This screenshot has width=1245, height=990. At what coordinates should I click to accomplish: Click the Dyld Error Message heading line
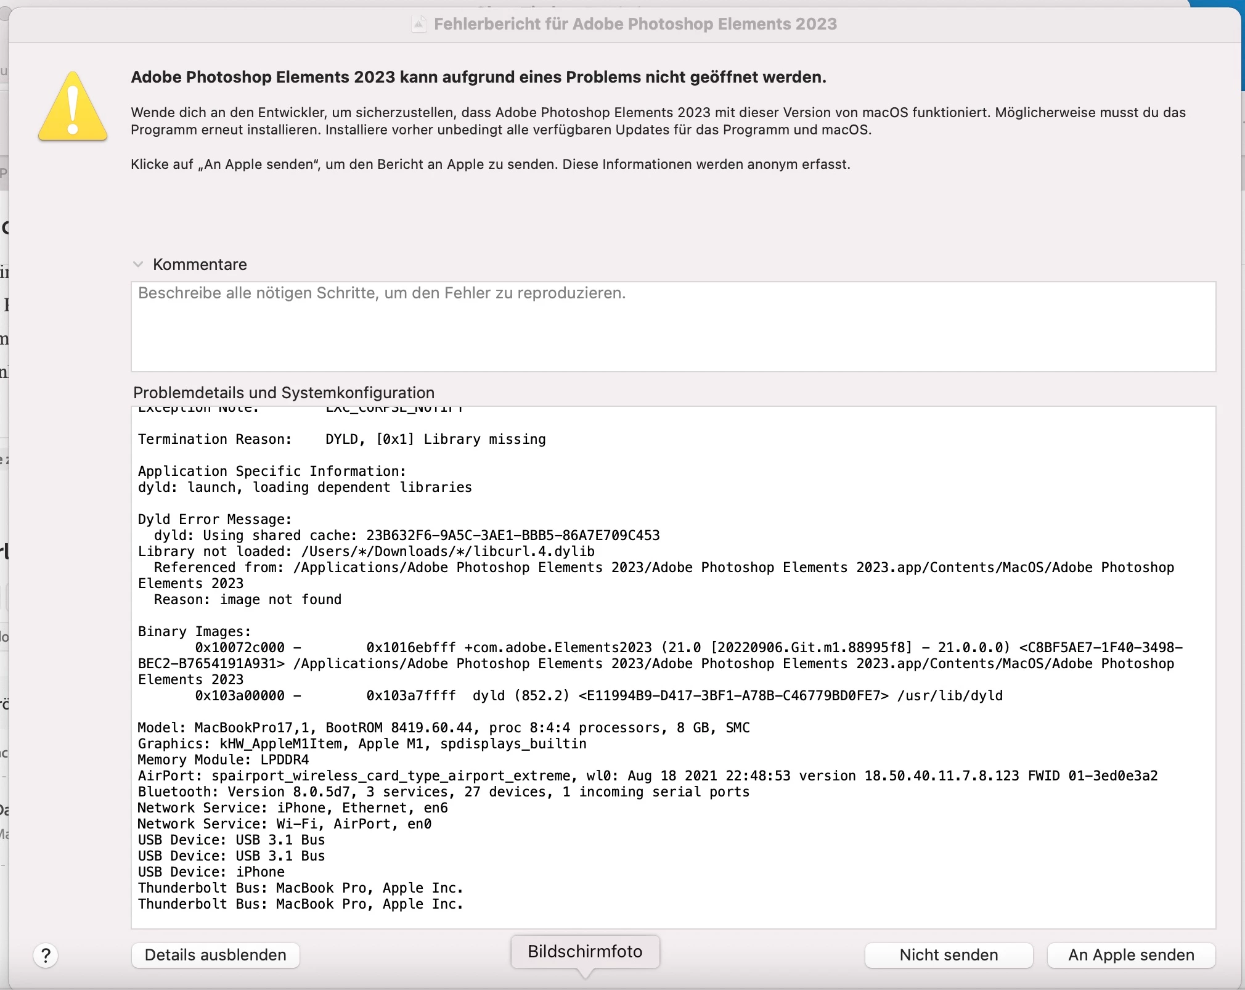214,519
